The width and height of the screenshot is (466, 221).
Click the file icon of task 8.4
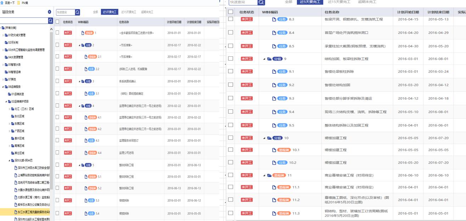[274, 33]
